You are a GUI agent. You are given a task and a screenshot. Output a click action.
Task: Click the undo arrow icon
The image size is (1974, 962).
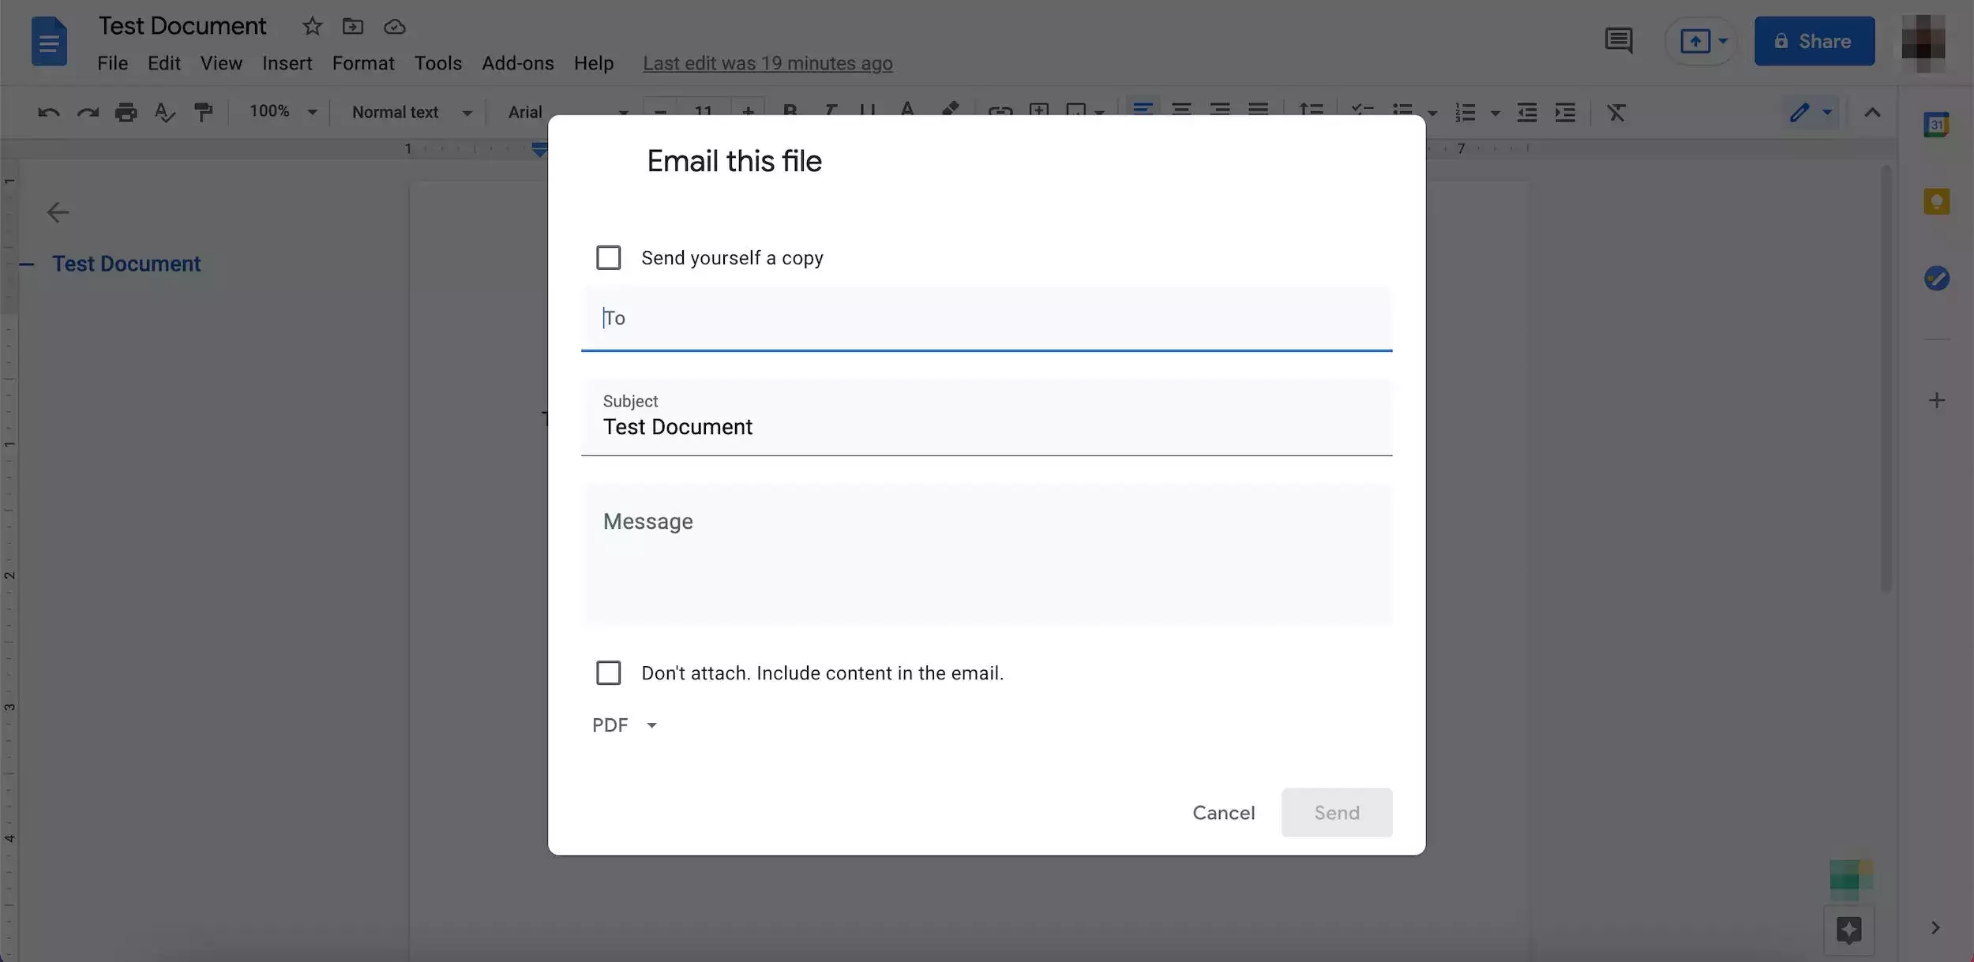coord(48,112)
